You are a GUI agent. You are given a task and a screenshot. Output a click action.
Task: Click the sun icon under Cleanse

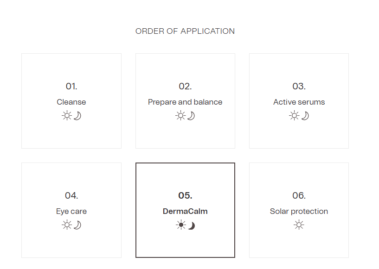coord(67,116)
